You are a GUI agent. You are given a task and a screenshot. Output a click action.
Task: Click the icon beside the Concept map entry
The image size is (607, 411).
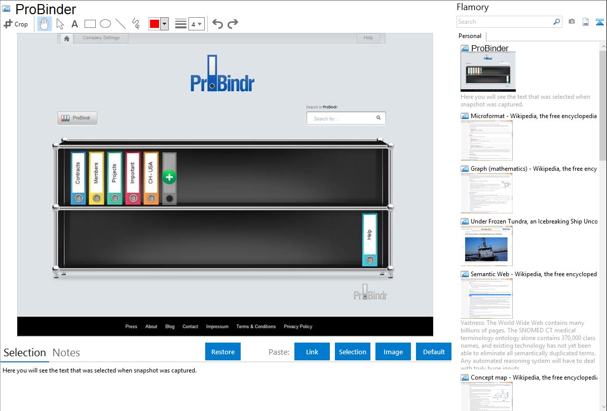click(x=465, y=378)
